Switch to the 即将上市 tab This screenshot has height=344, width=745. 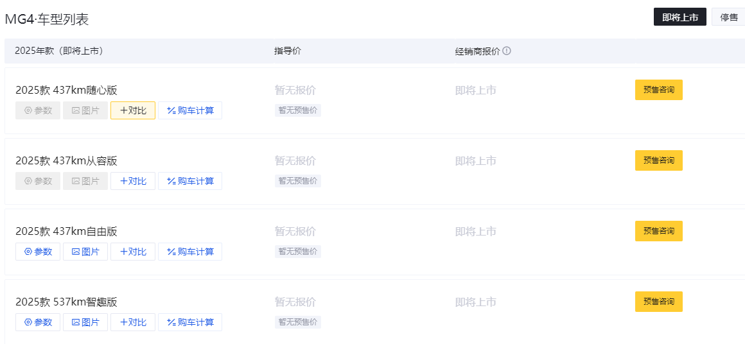[679, 17]
